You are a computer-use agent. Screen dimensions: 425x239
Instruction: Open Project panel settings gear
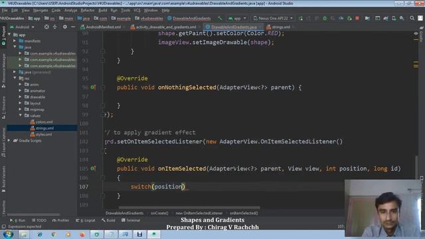[65, 27]
